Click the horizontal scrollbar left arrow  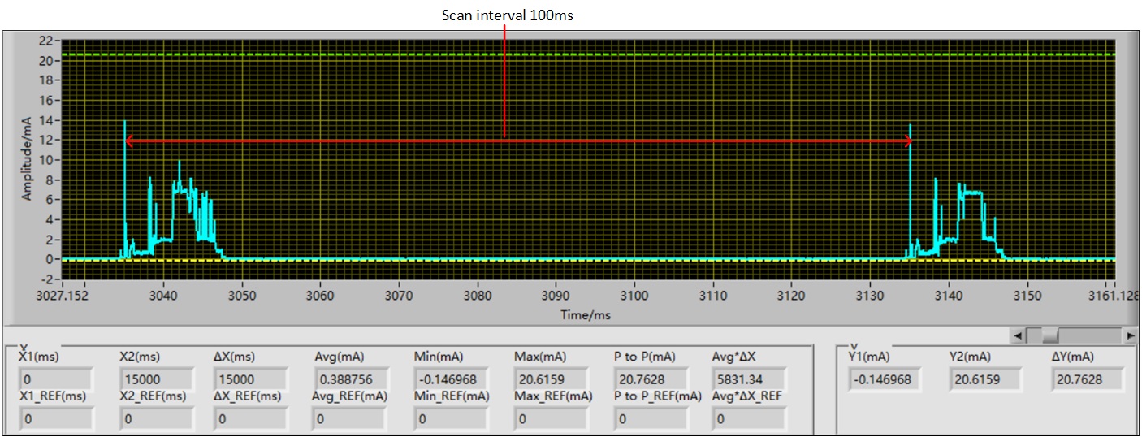(1015, 335)
